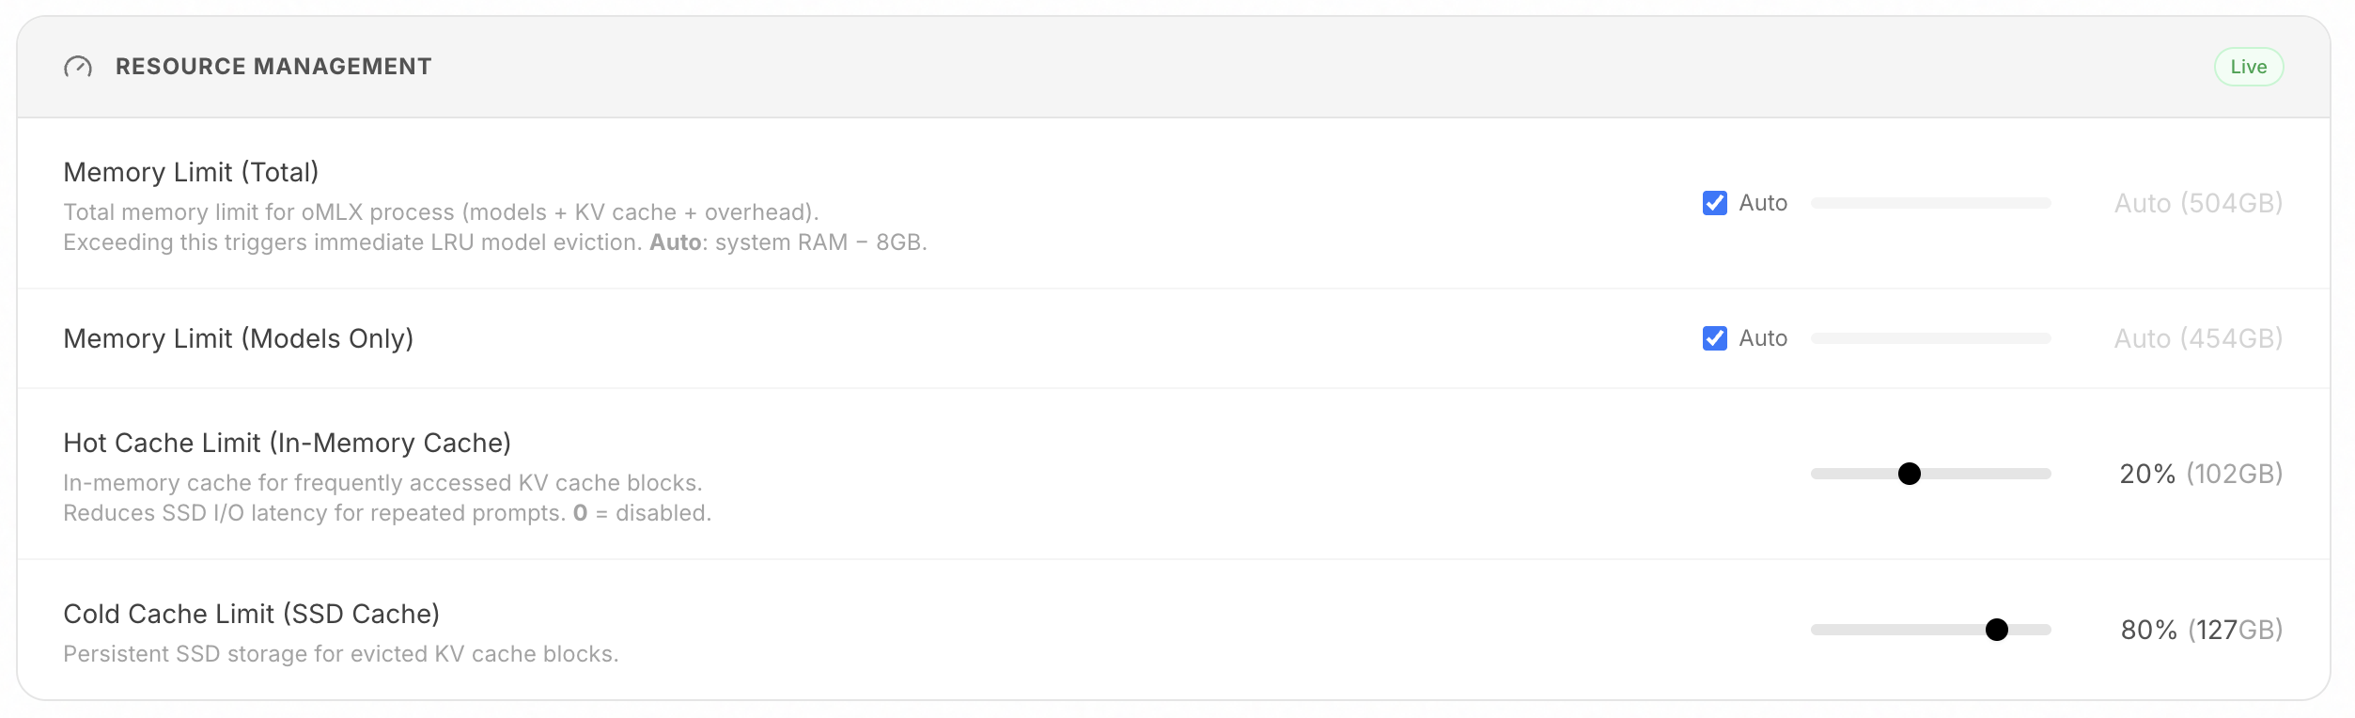Click the greyed-out Memory Limit (Total) slider track

click(1930, 203)
